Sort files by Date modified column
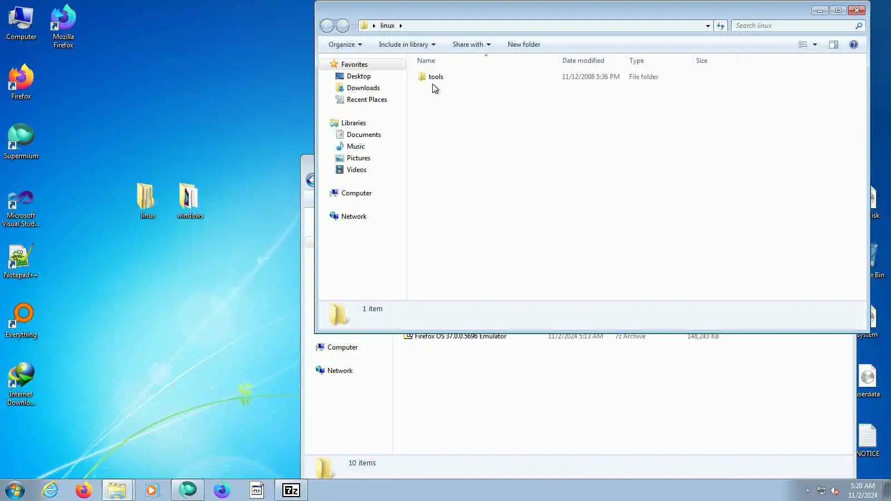Viewport: 891px width, 501px height. click(x=591, y=61)
